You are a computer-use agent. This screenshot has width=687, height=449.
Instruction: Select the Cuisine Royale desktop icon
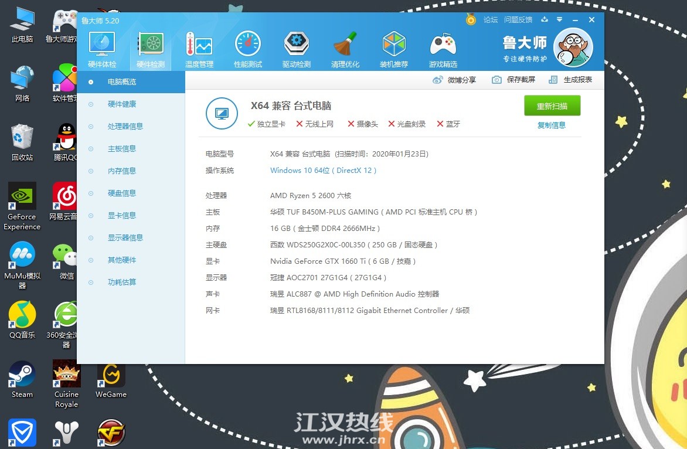pyautogui.click(x=67, y=384)
